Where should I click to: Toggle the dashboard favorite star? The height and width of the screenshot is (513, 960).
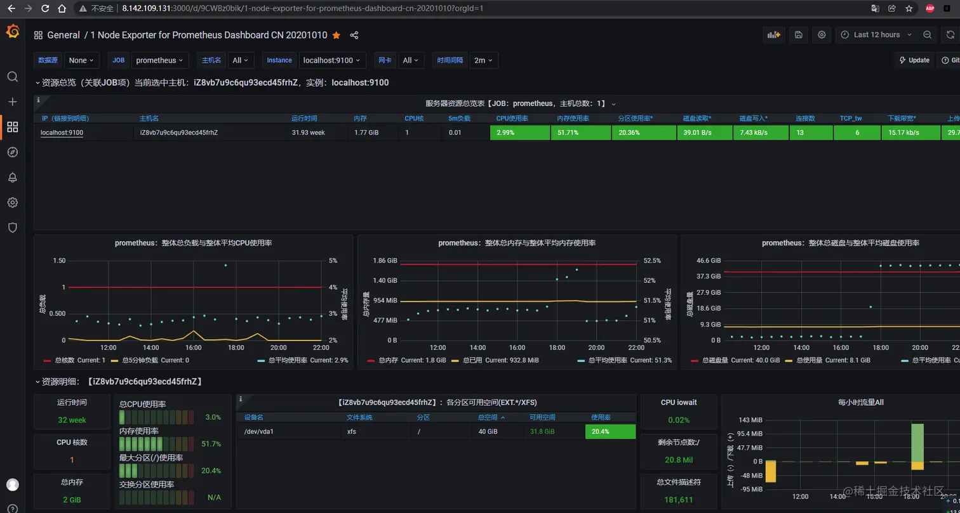337,36
